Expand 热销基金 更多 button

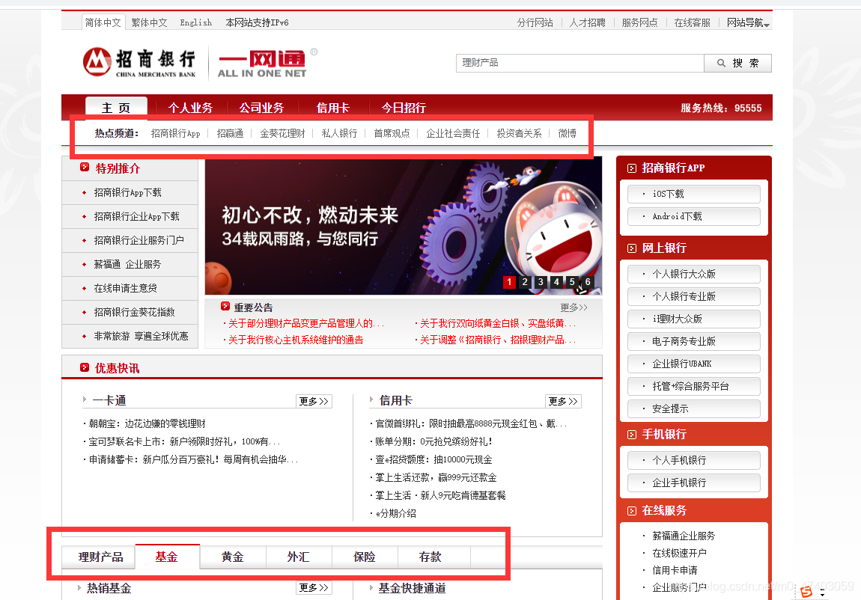click(314, 587)
